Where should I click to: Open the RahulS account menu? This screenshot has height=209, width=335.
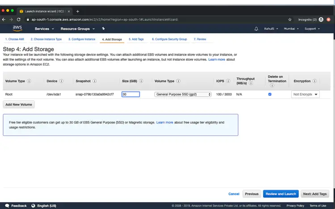[271, 29]
